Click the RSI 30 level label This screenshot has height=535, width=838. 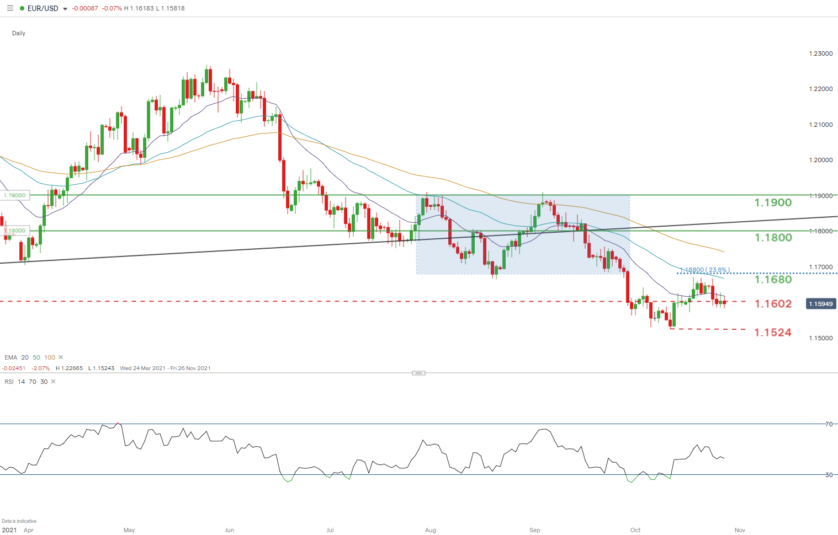coord(829,475)
